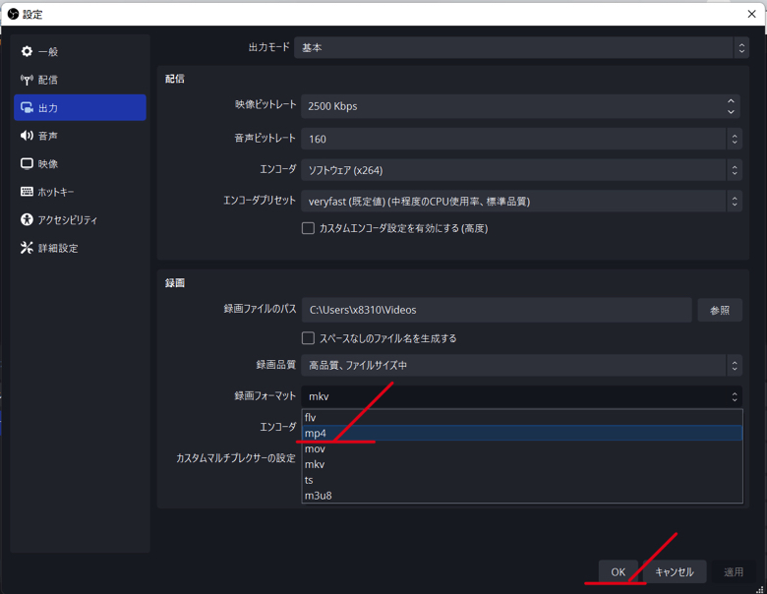Choose ts in the format list
Screen dimensions: 767x594
coord(522,480)
